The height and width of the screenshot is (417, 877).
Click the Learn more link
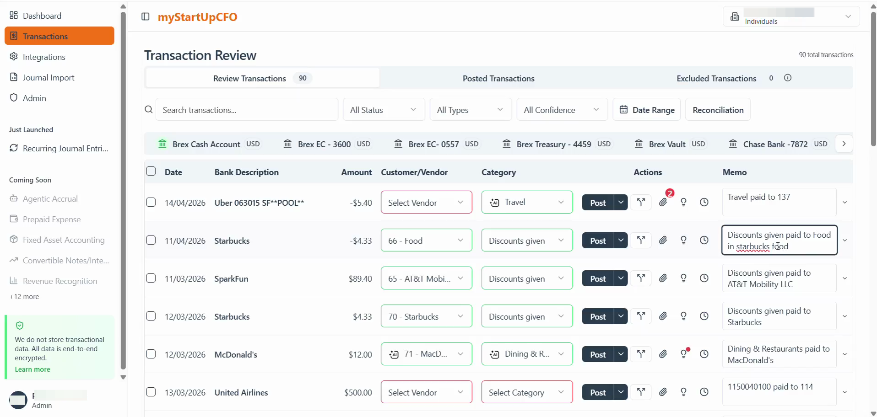tap(32, 369)
